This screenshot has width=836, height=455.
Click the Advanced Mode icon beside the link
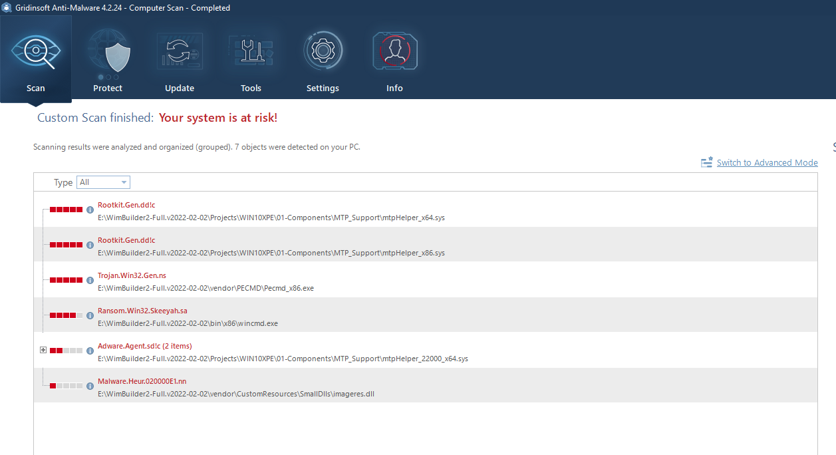(x=707, y=162)
